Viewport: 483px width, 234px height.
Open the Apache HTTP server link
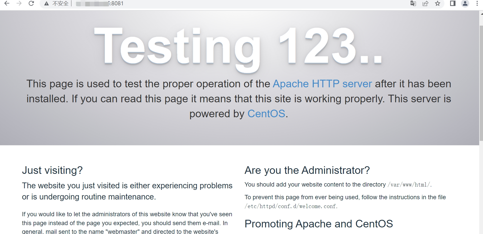322,84
